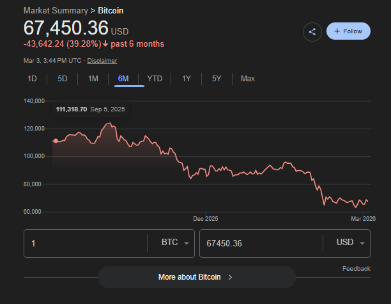
Task: Open the 5Y chart range
Action: pyautogui.click(x=217, y=79)
